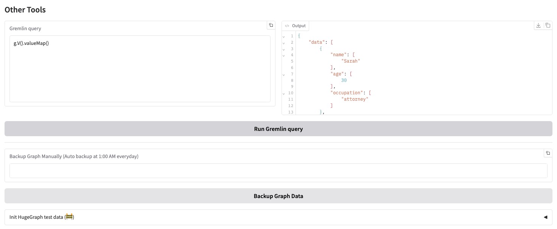Click the "attorney" value in output

pos(355,99)
